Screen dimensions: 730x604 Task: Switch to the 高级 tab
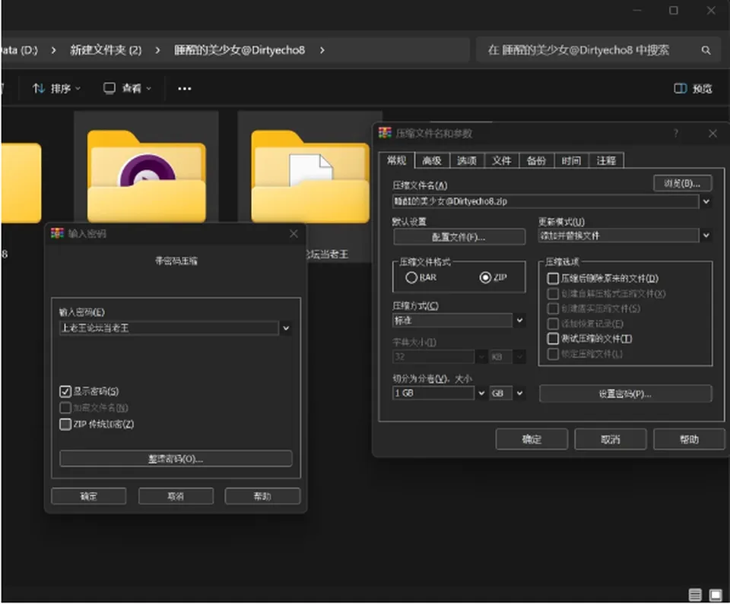point(432,160)
